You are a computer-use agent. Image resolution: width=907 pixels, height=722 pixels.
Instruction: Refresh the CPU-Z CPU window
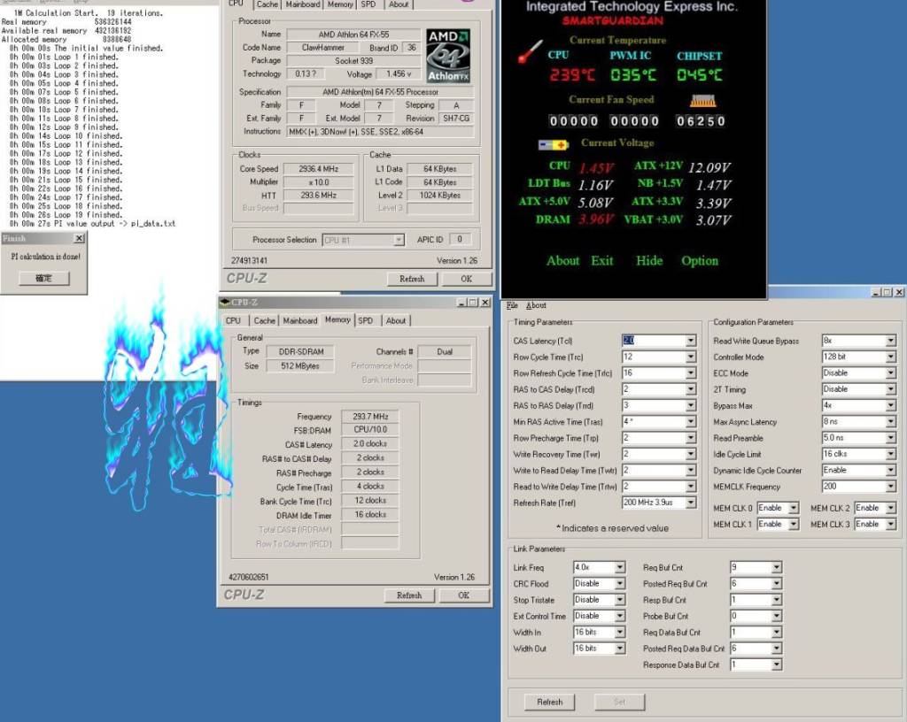pyautogui.click(x=412, y=279)
